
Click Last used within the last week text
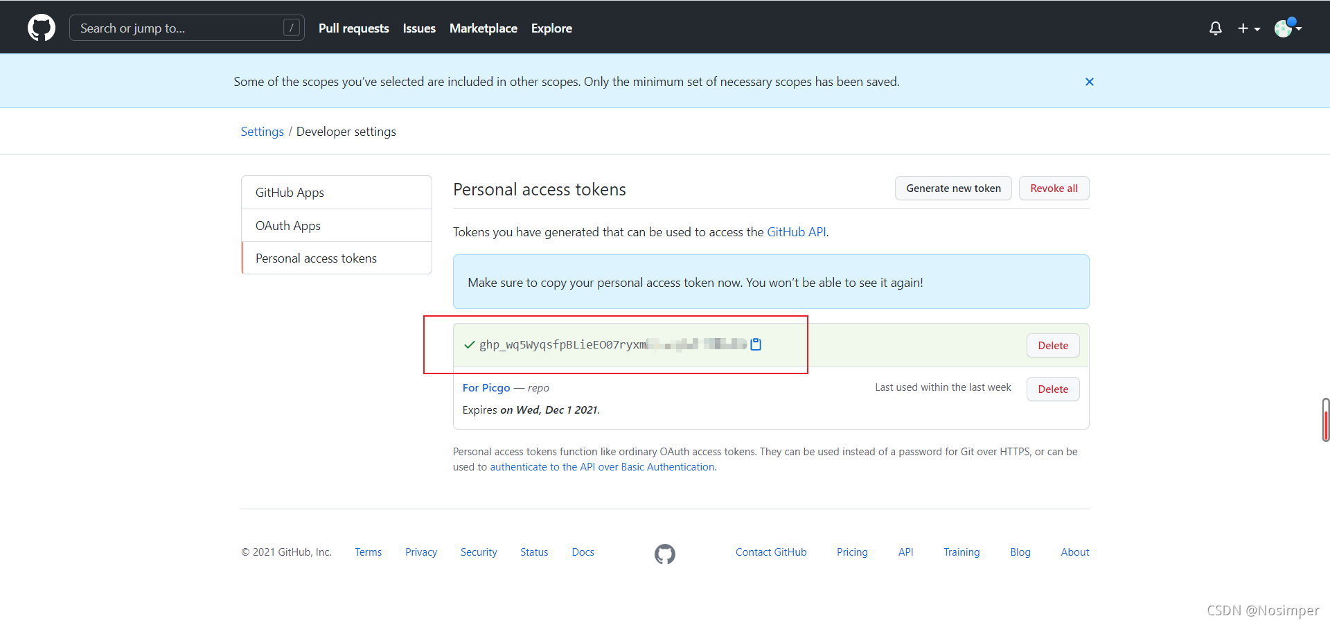[x=943, y=387]
